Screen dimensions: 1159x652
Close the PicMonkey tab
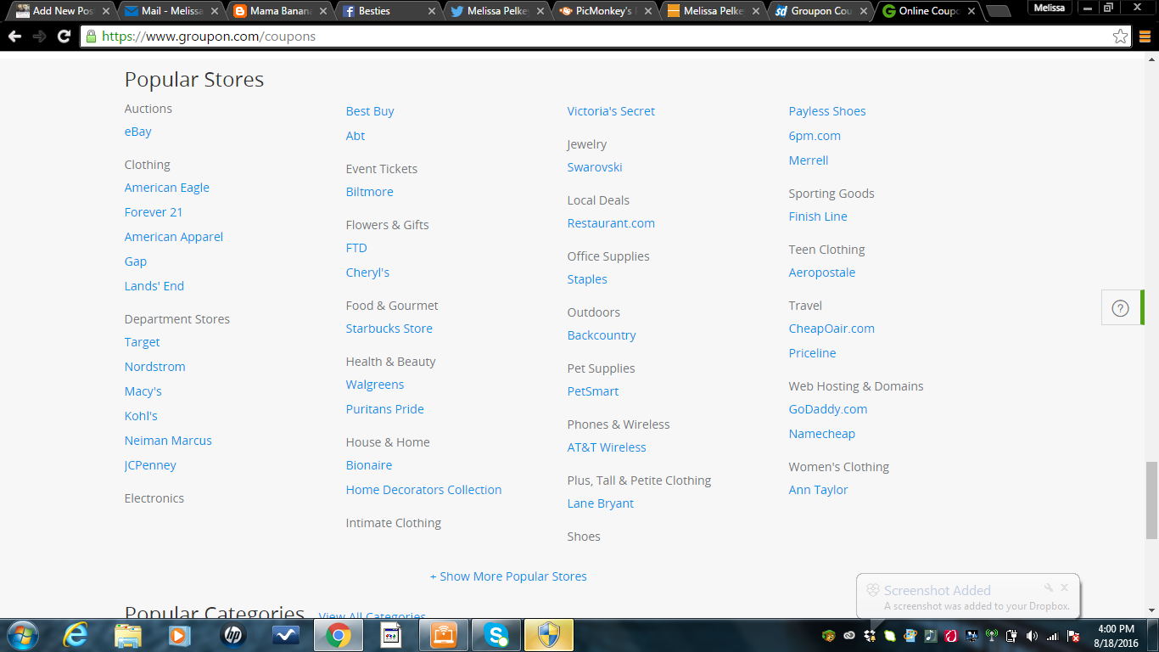click(x=649, y=12)
